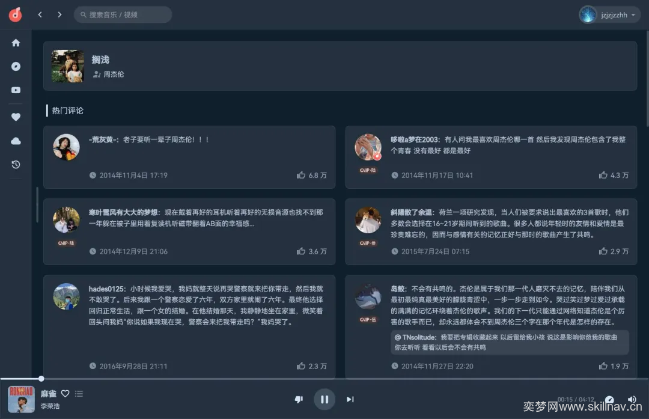Screen dimensions: 649x419
Task: Click the VIP badge under 岛鲛 avatar
Action: [368, 319]
